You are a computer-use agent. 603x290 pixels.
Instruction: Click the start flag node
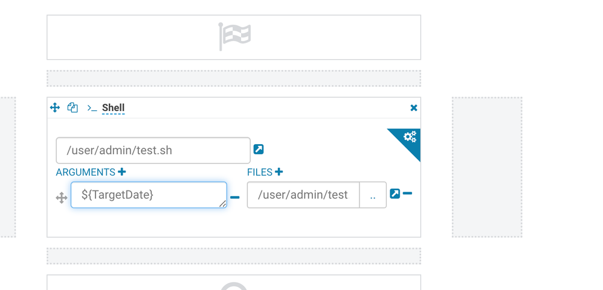pos(234,37)
